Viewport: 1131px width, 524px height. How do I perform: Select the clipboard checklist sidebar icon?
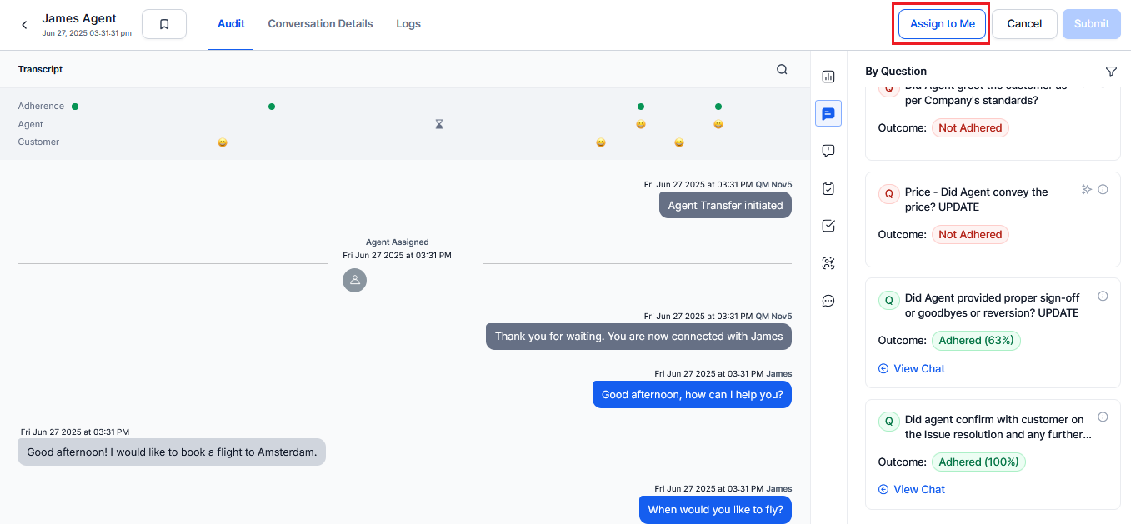pyautogui.click(x=828, y=188)
